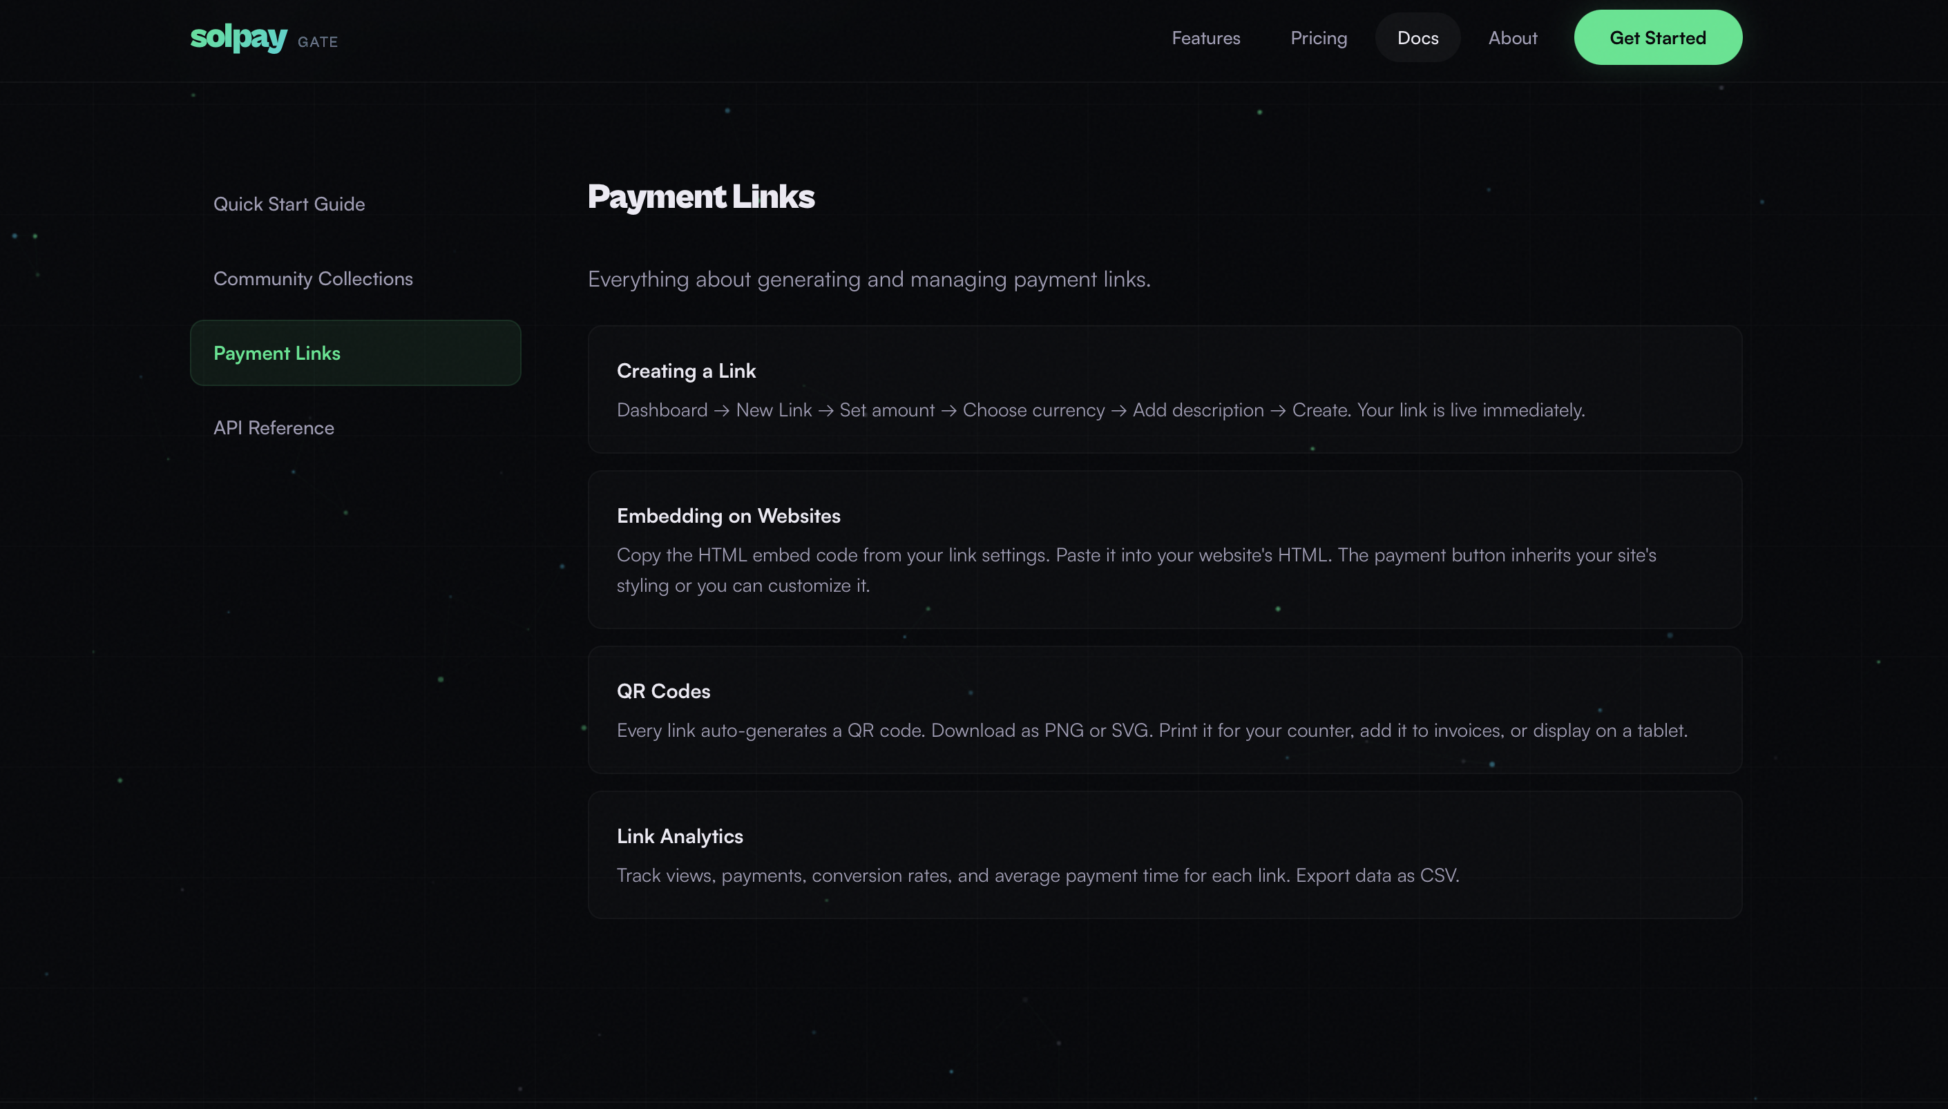This screenshot has height=1109, width=1948.
Task: Open Quick Start Guide in sidebar
Action: click(x=355, y=204)
